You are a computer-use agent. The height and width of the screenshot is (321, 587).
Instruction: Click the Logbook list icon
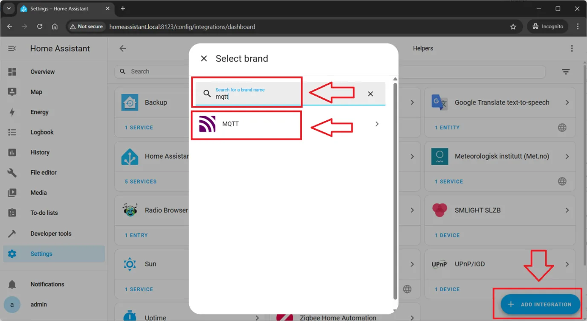pos(12,132)
